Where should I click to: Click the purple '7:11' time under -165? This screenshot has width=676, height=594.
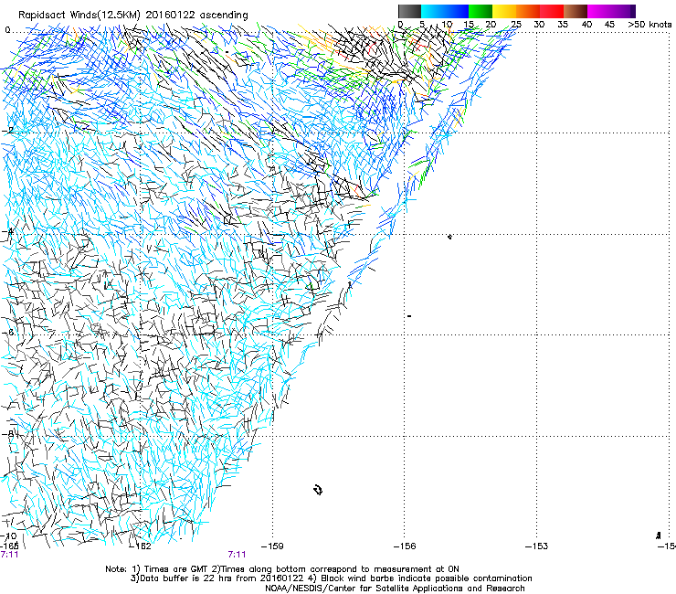click(x=9, y=555)
